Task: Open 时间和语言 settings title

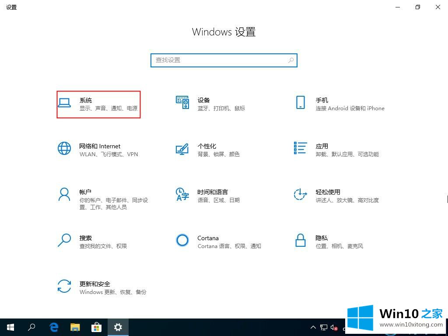Action: pos(213,192)
